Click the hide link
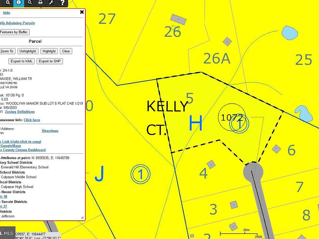This screenshot has height=239, width=319. (x=7, y=13)
